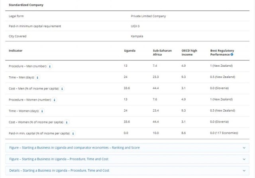Open info icon next to Time – Women (days)
Image resolution: width=255 pixels, height=178 pixels.
point(42,111)
